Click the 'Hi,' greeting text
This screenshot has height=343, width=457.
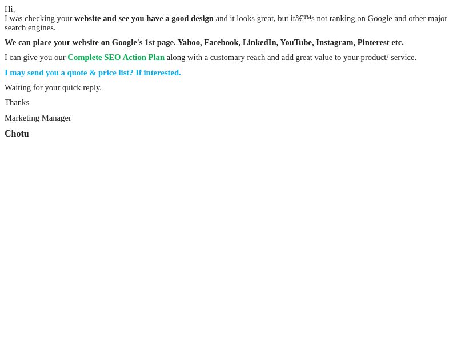pos(10,9)
